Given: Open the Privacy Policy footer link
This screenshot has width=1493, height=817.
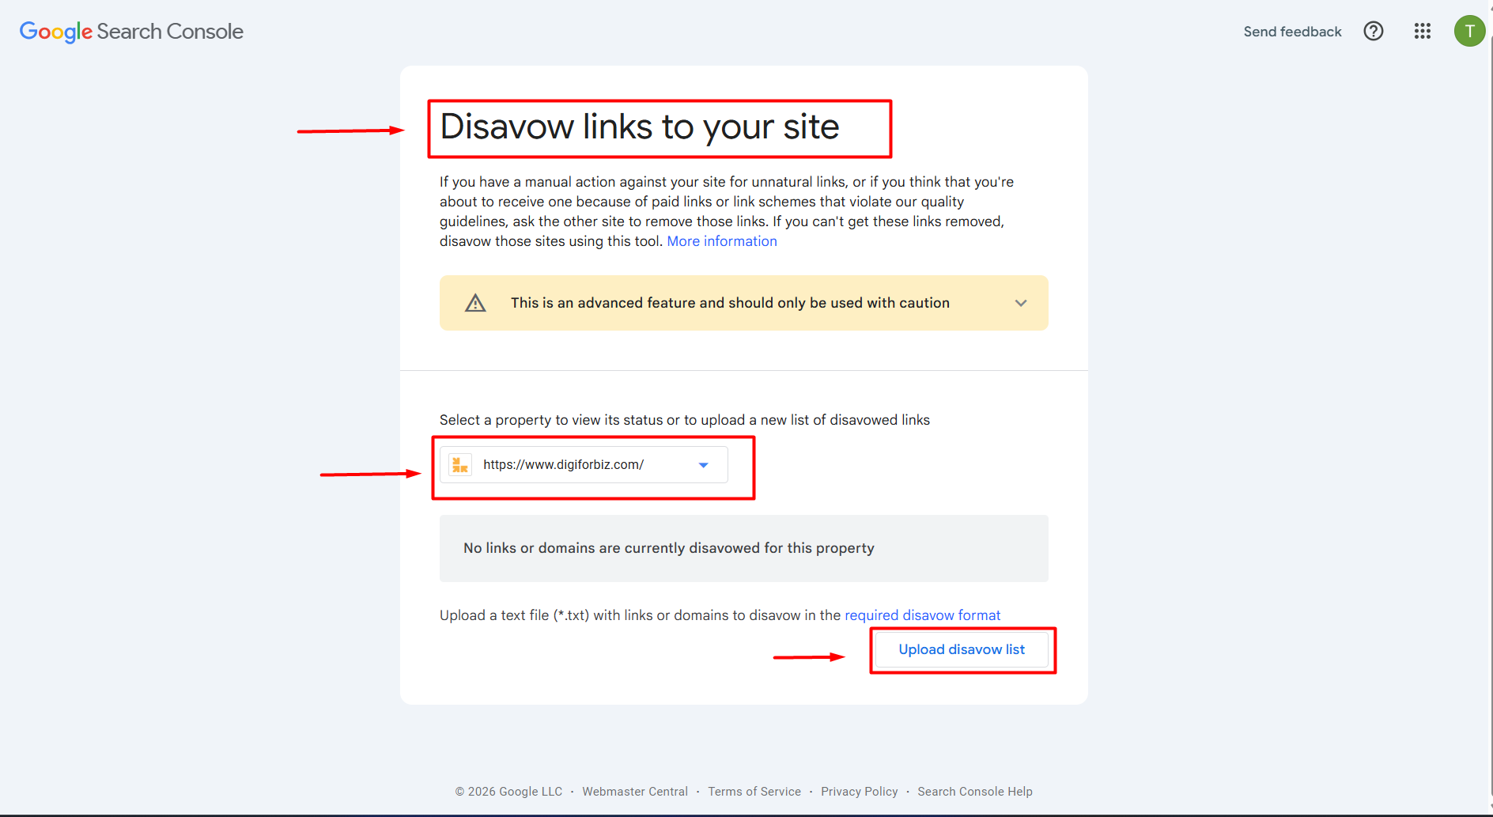Looking at the screenshot, I should tap(859, 792).
